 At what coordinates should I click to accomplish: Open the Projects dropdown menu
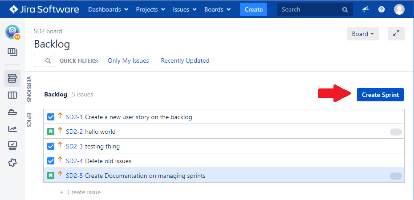(x=150, y=9)
